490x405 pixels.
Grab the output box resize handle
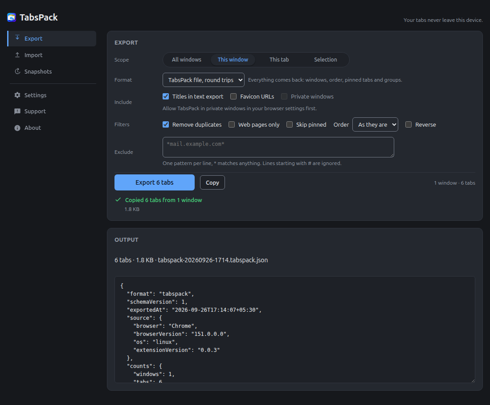tap(473, 380)
